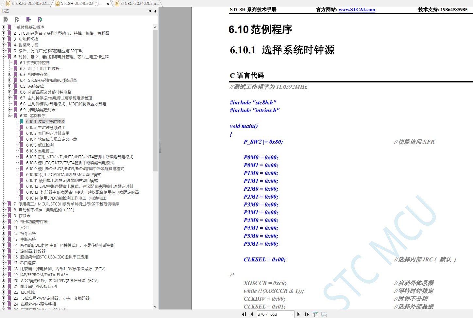Click bookmark panel scrollbar down arrow
The height and width of the screenshot is (318, 473).
pyautogui.click(x=155, y=307)
